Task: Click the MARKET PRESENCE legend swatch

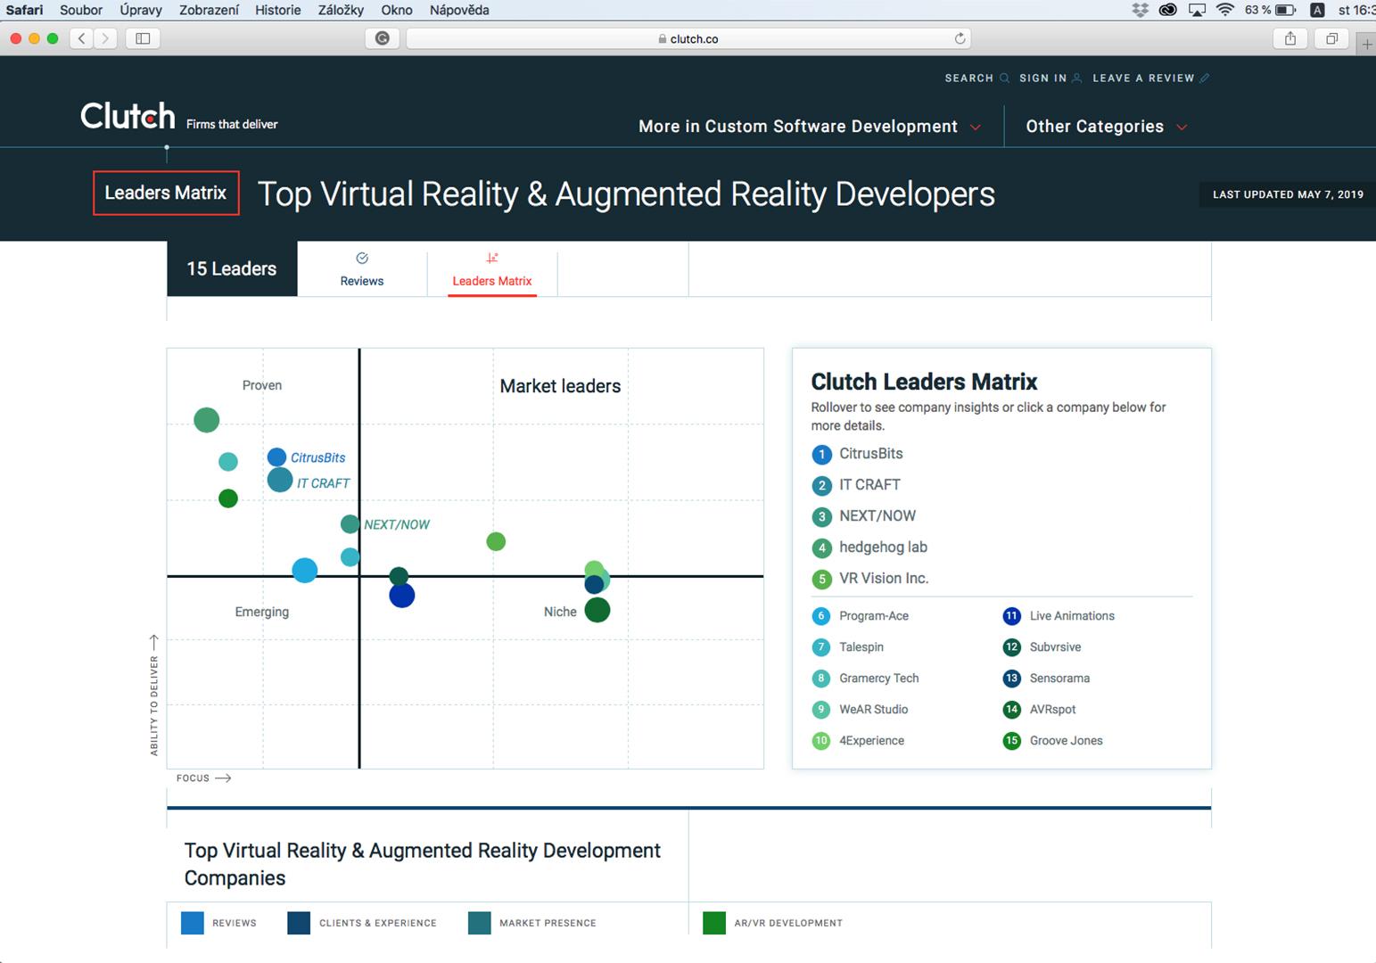Action: (x=479, y=923)
